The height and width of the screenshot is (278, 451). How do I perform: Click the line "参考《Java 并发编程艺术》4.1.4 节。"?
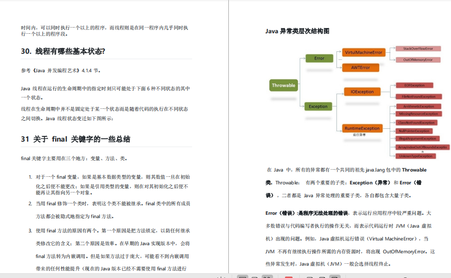(61, 70)
